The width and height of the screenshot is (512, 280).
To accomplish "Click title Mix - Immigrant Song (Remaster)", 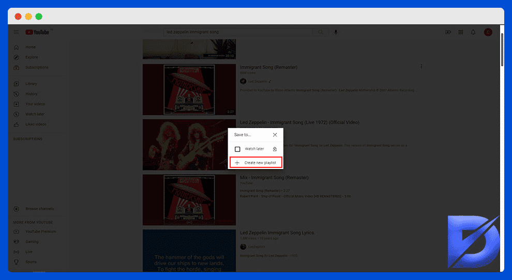I will (274, 178).
